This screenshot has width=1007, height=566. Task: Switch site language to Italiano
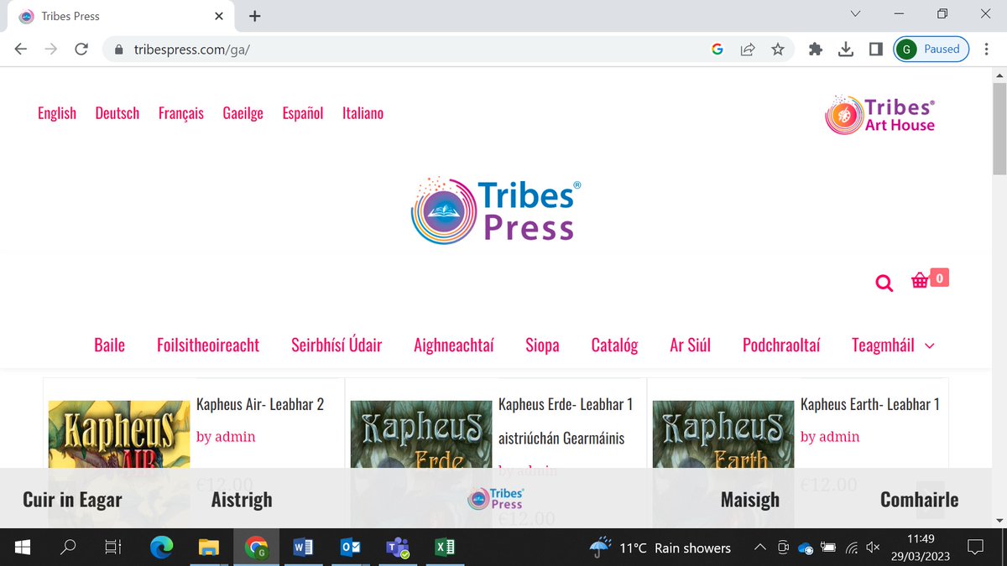pyautogui.click(x=363, y=113)
